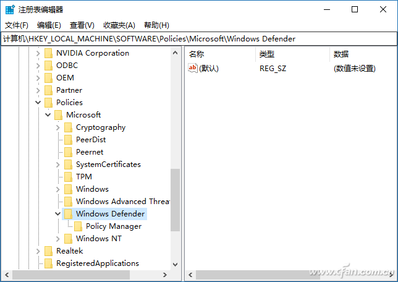Click the (数值未设置) data cell
This screenshot has height=282, width=398.
[354, 69]
